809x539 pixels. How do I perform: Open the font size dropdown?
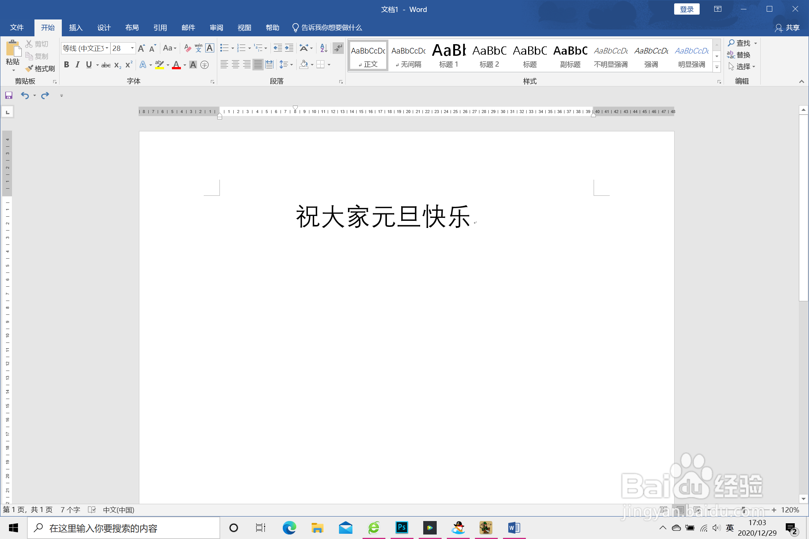point(132,48)
